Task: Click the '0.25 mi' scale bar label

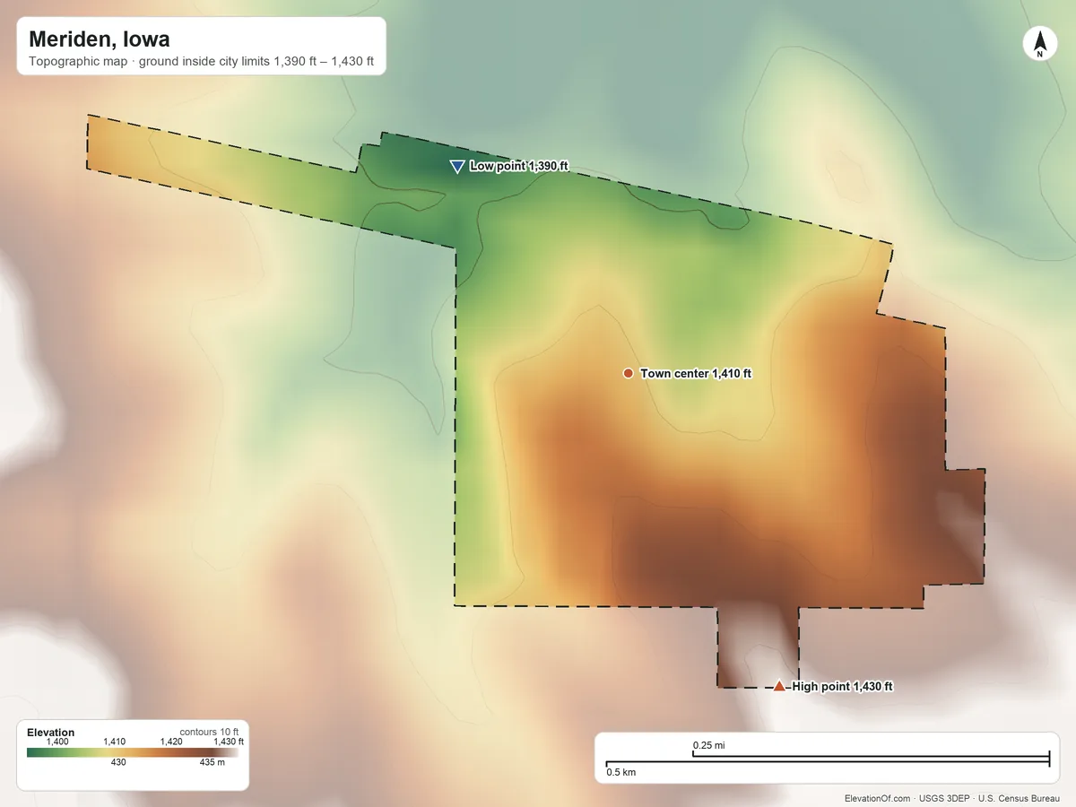Action: (708, 745)
